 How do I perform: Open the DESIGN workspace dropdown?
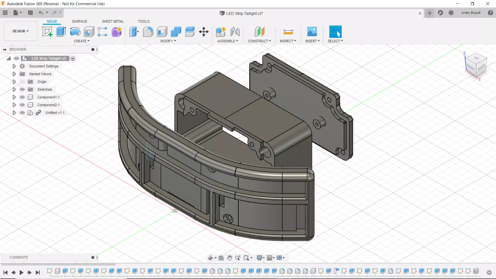pyautogui.click(x=20, y=31)
